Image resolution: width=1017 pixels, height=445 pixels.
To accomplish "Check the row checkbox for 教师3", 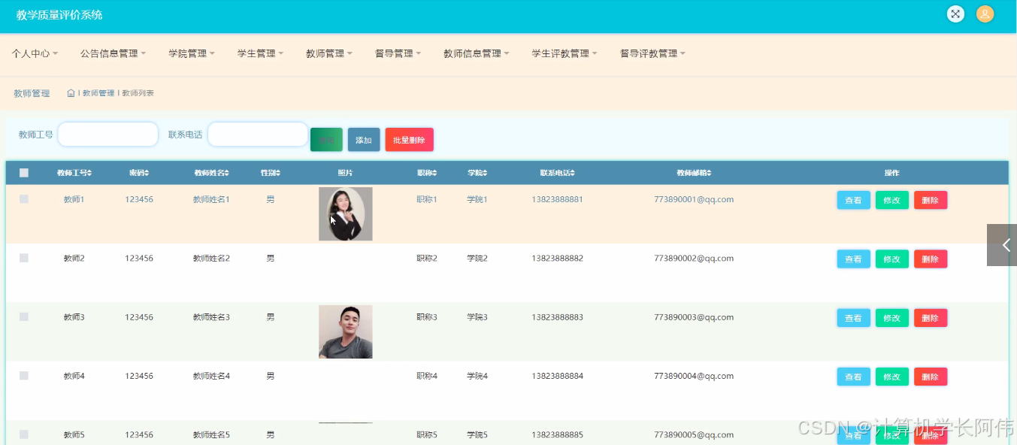I will (x=24, y=316).
